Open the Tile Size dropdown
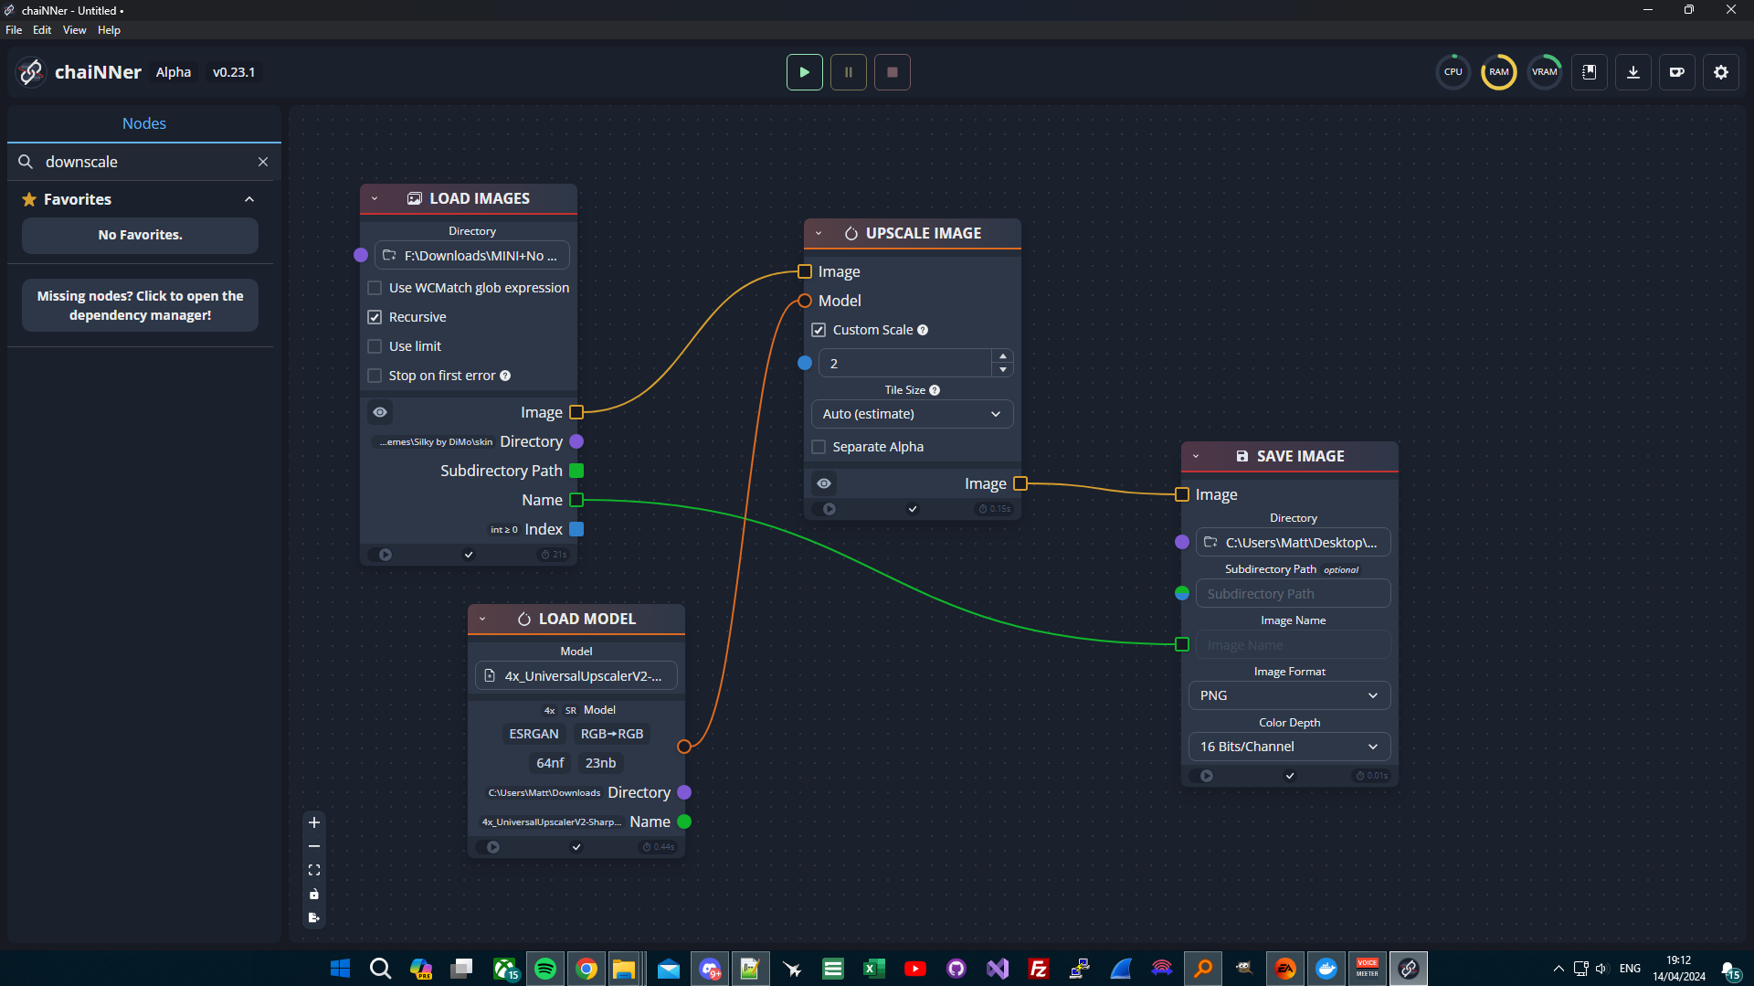 912,414
